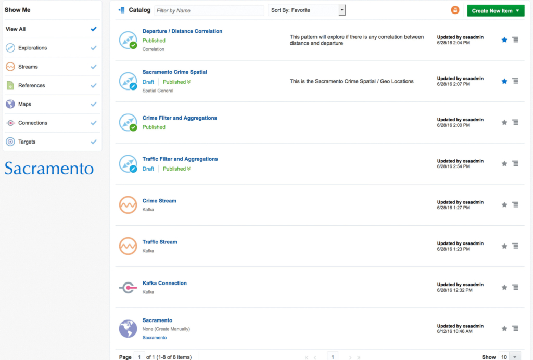Open Traffic Filter and Aggregations link

click(180, 159)
